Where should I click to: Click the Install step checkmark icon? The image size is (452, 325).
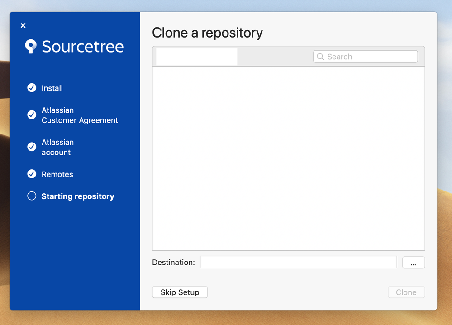[x=32, y=88]
